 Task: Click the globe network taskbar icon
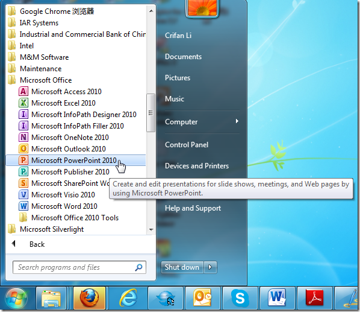(x=166, y=299)
